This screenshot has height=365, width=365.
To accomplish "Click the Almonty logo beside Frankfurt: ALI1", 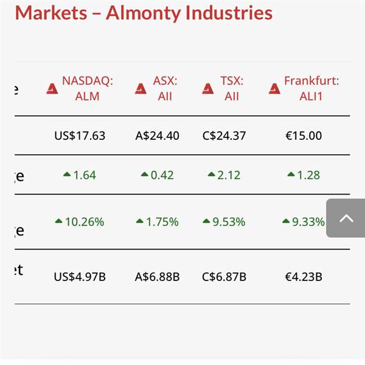I will coord(275,89).
